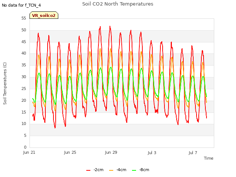Click the 10 y-axis tick label

24,124
